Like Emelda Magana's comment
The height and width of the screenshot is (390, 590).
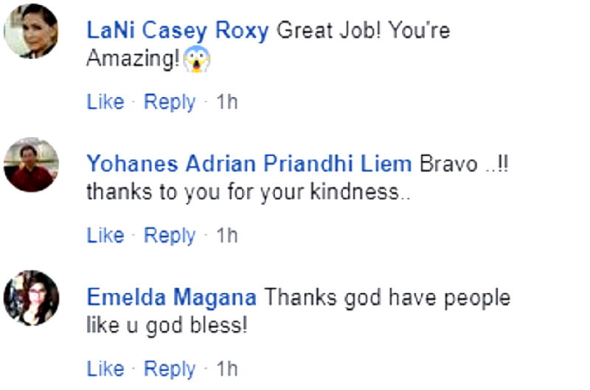105,369
